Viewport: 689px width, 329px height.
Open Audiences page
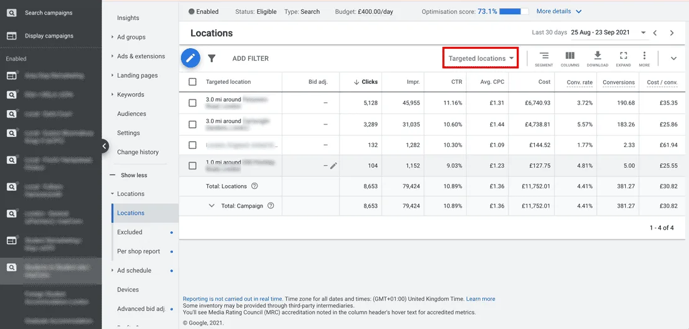[132, 114]
